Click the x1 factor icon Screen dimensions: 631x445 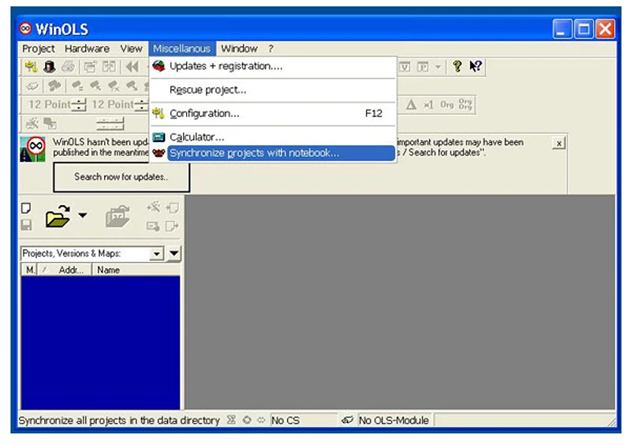[x=428, y=105]
